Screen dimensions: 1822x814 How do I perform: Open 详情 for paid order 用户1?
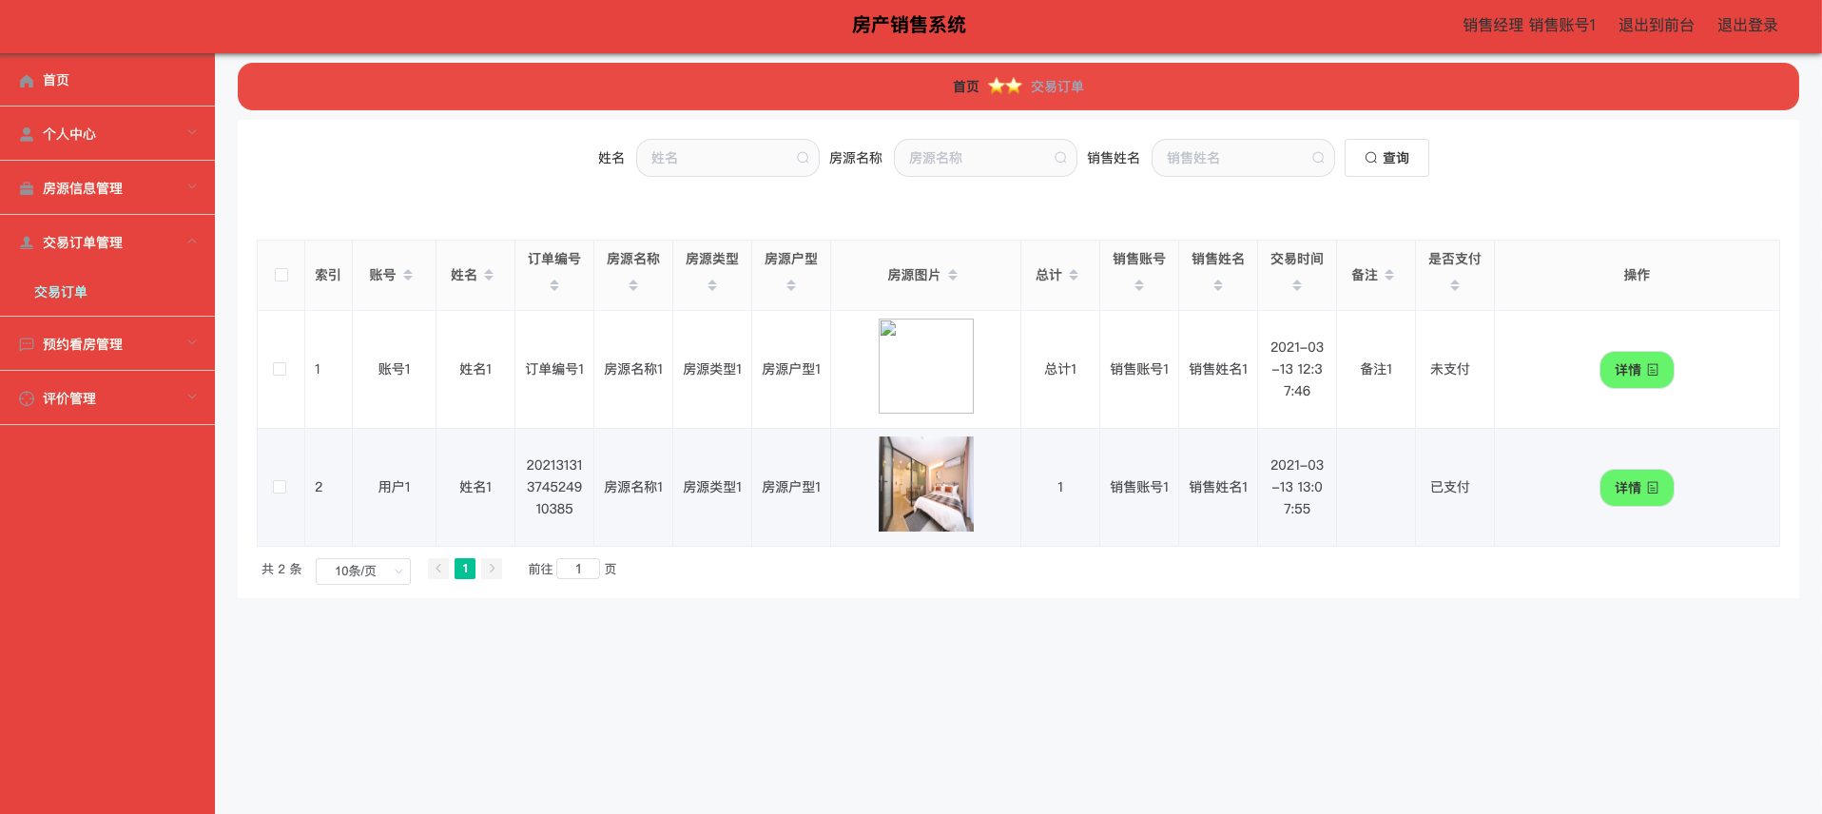[1637, 488]
